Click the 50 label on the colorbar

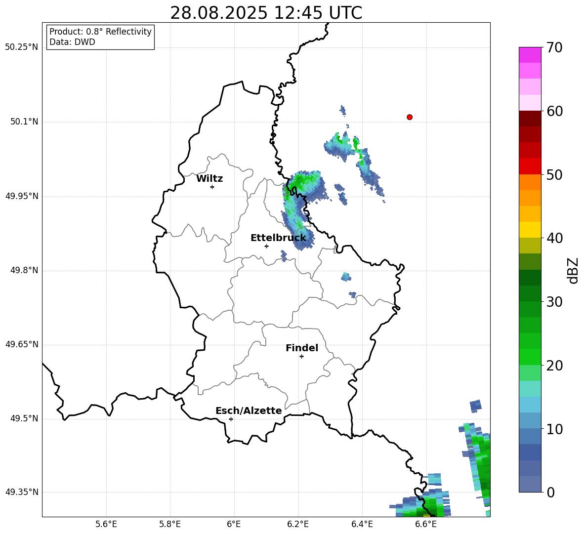pos(554,174)
